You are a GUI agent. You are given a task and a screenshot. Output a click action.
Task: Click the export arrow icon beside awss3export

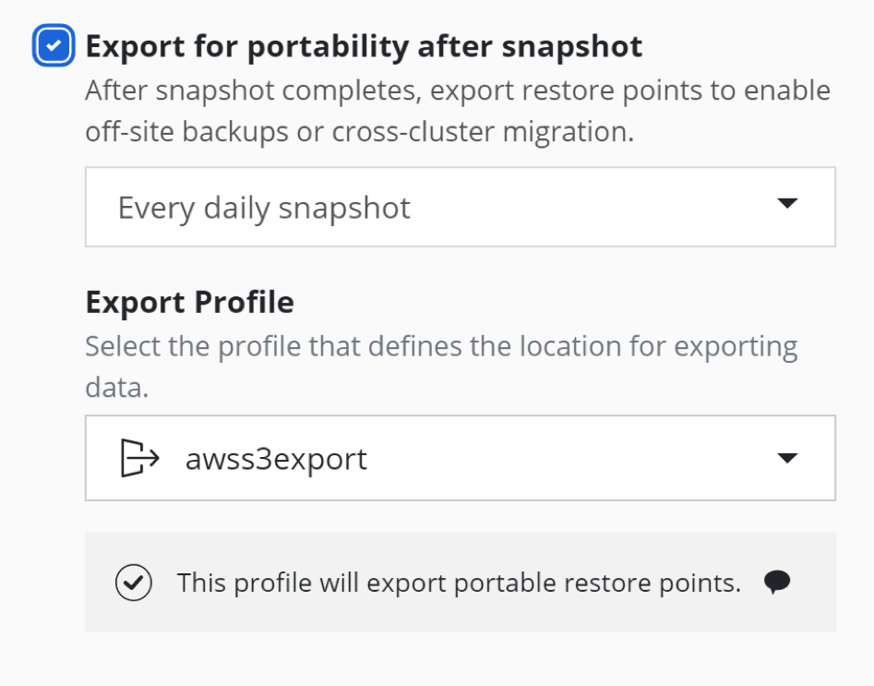coord(140,458)
